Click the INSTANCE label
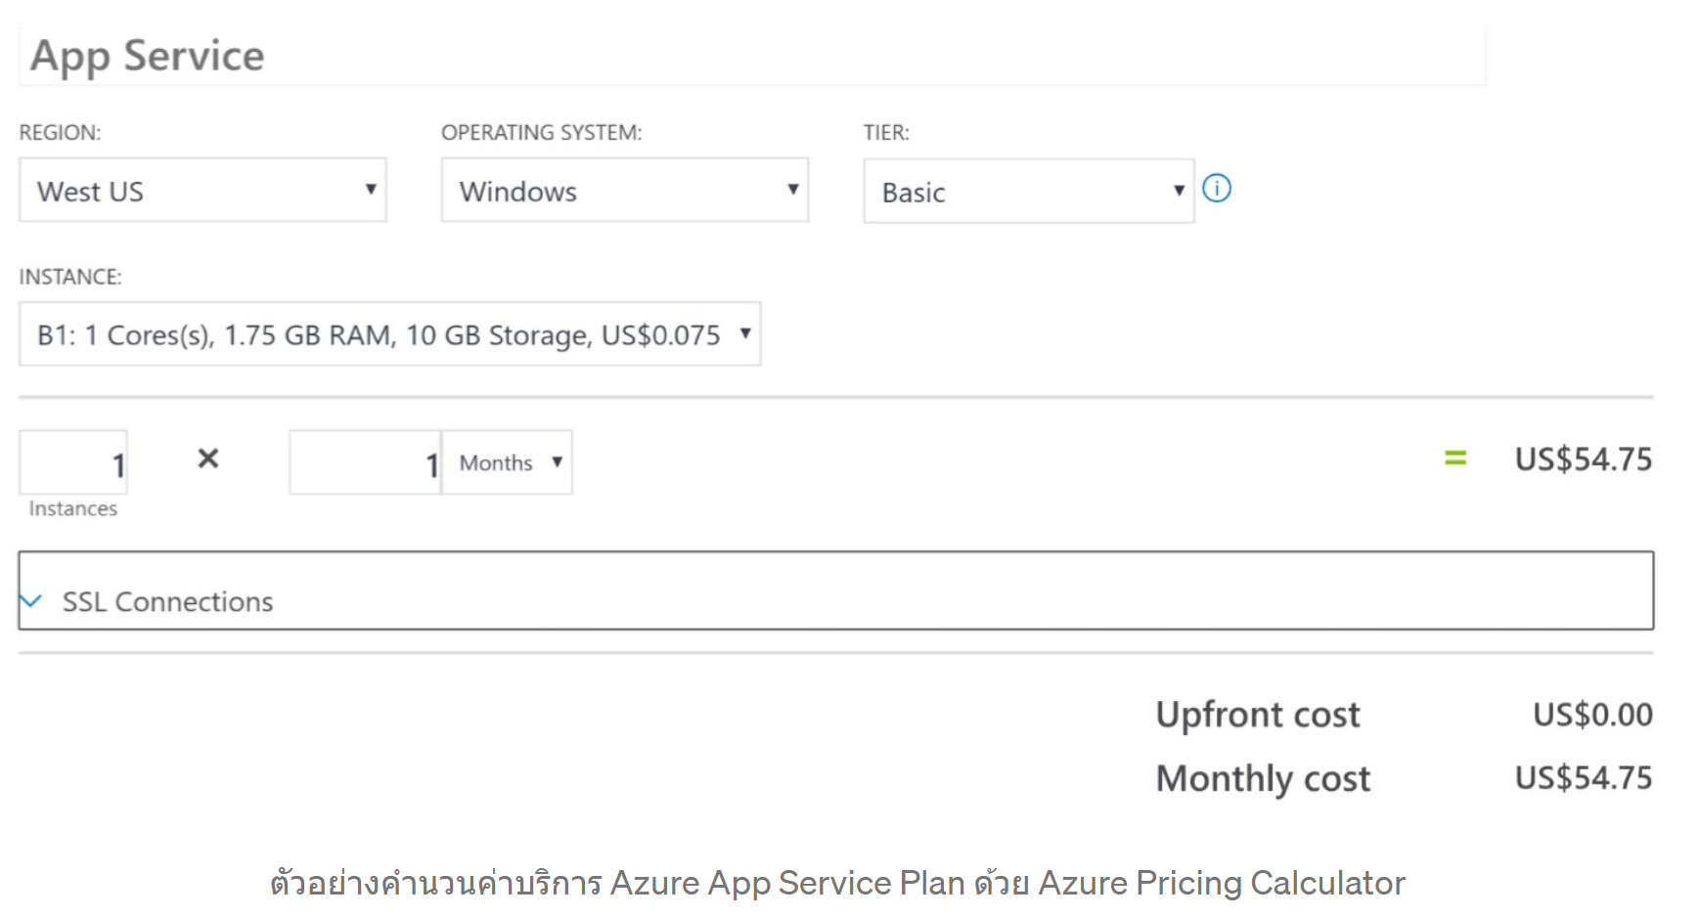1700x916 pixels. (70, 278)
